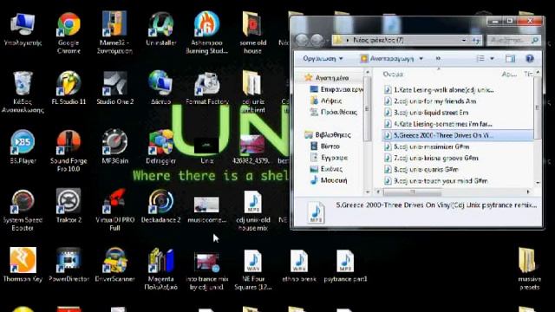This screenshot has width=555, height=312.
Task: Select file '2.cdj unix-for my friends Am'
Action: coord(430,101)
